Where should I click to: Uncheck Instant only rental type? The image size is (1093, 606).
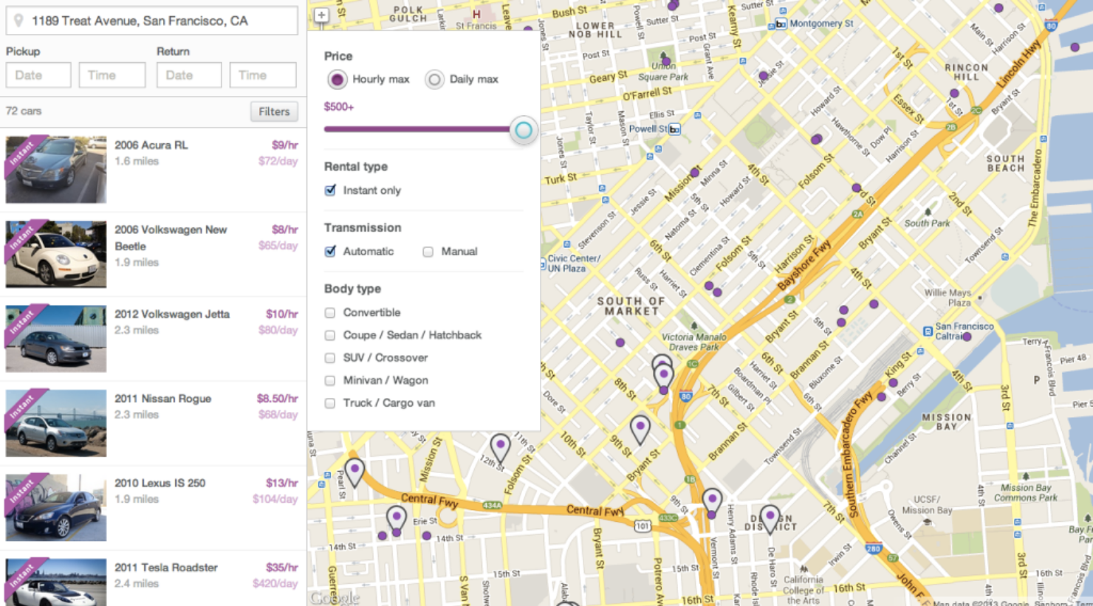[x=330, y=190]
